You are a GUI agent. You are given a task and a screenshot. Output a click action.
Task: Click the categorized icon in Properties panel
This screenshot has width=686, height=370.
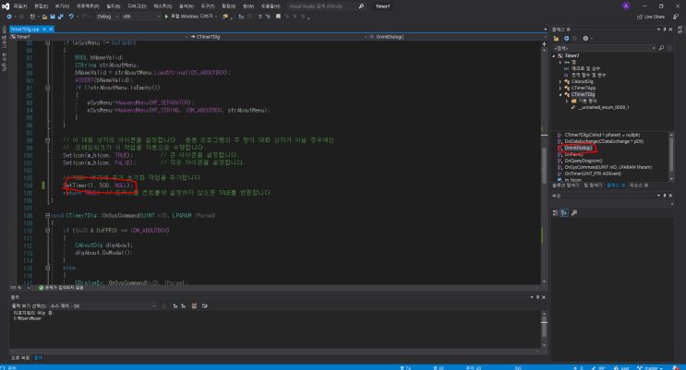(x=555, y=213)
